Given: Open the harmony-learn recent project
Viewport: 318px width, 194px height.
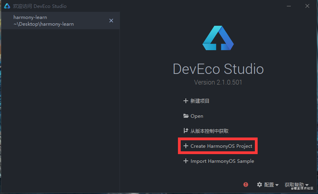Looking at the screenshot, I should point(60,21).
